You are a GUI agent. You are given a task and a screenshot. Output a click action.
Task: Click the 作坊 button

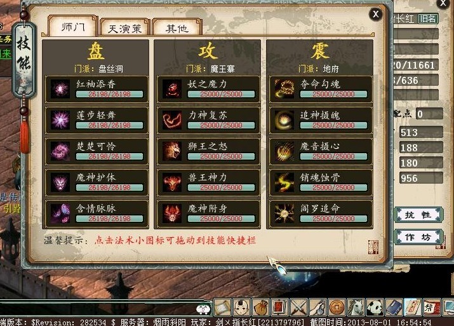pos(418,237)
